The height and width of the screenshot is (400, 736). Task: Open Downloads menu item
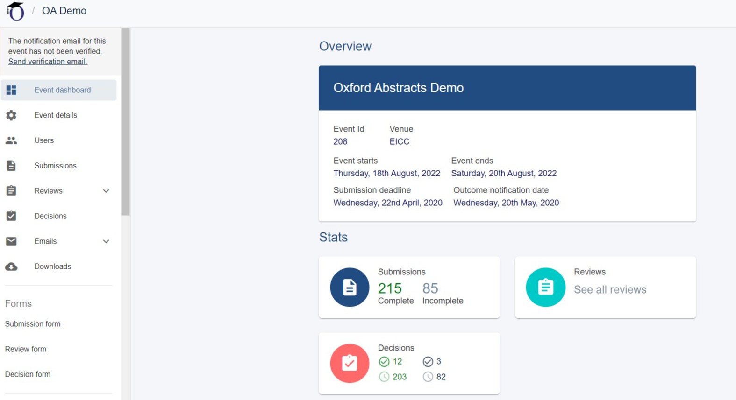pos(59,267)
